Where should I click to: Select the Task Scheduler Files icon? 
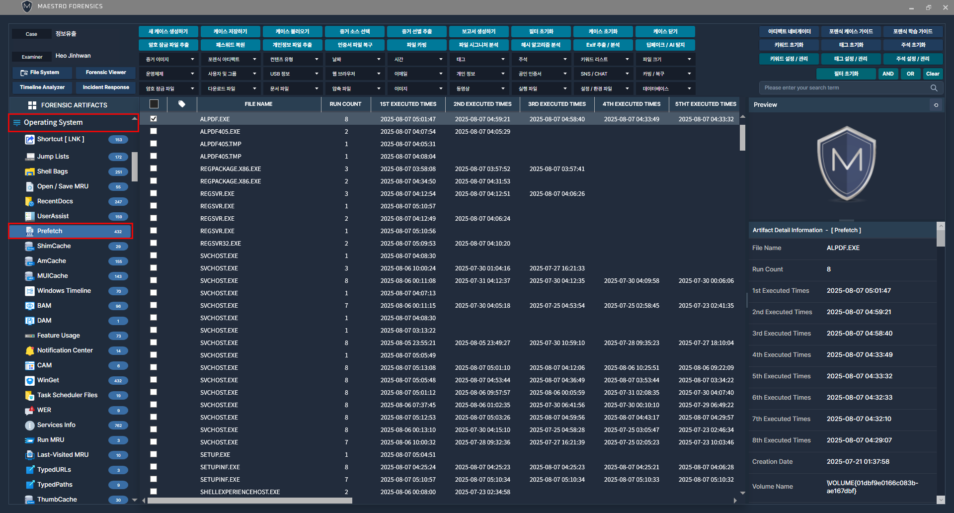click(x=30, y=396)
